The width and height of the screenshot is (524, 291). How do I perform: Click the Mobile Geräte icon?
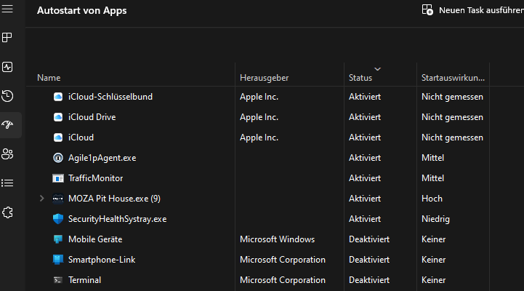(x=58, y=239)
